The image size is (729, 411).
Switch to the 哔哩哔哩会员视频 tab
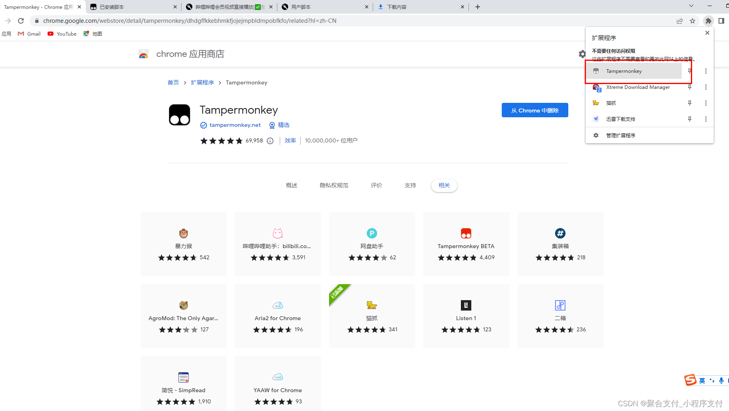(x=228, y=7)
